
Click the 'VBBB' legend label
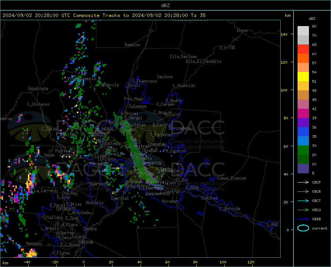pos(316,219)
